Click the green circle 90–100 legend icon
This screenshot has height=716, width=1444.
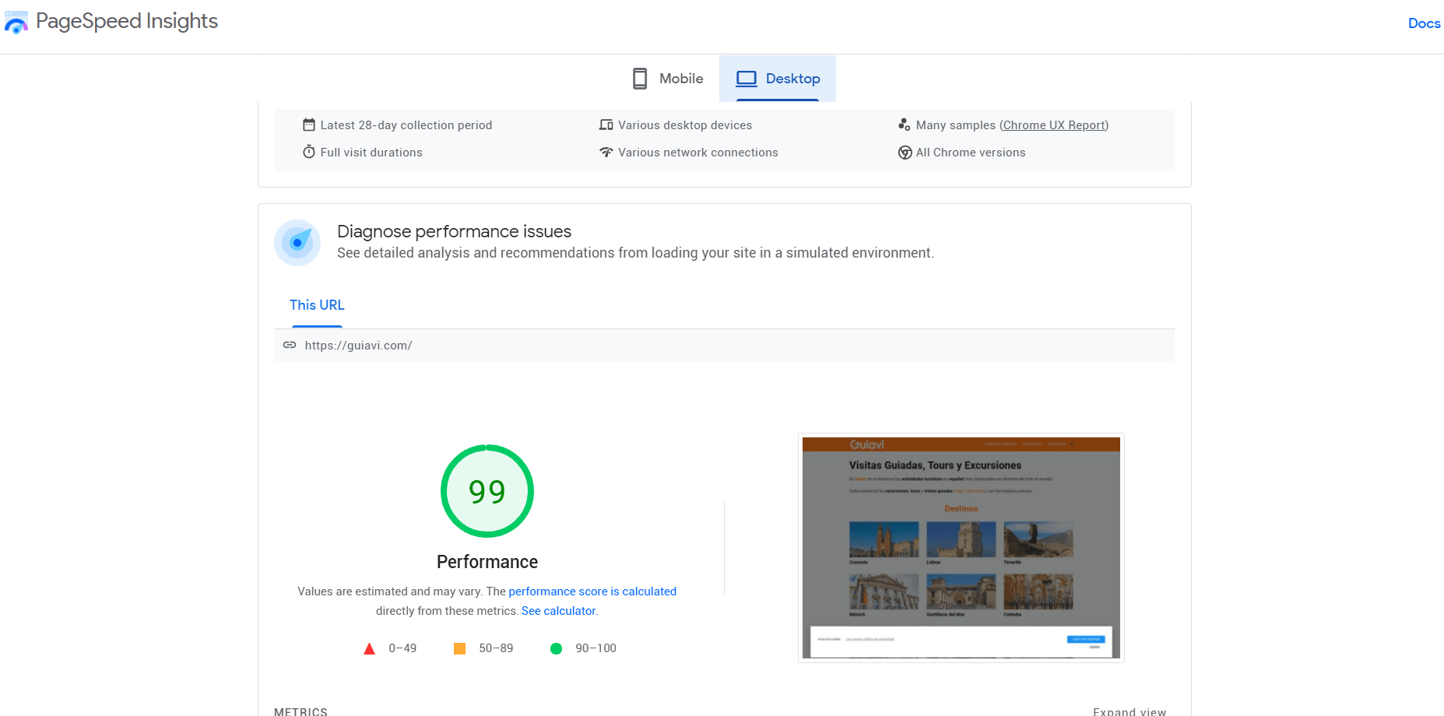556,648
